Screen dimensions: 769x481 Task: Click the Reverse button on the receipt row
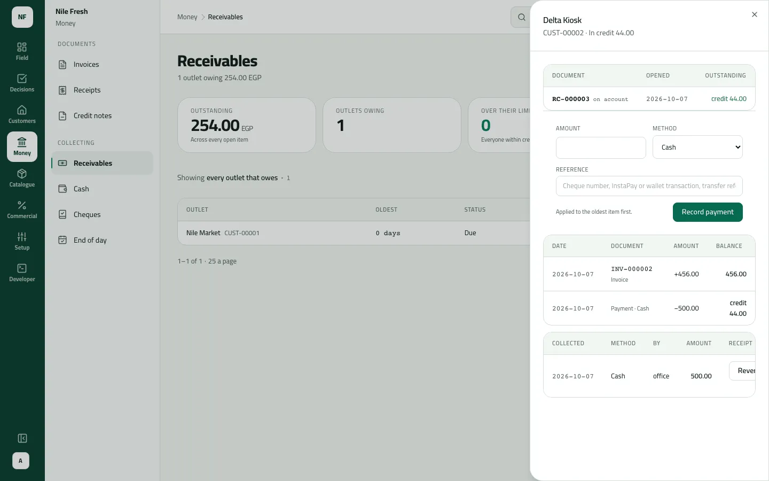pos(743,371)
